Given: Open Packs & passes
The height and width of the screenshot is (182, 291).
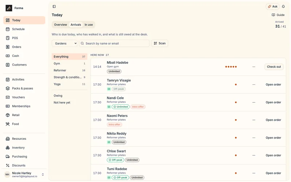Looking at the screenshot, I should click(24, 88).
